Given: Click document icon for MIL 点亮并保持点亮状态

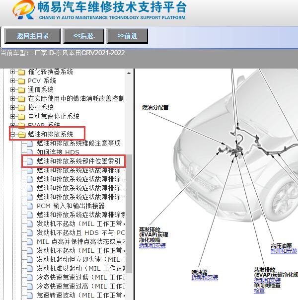Looking at the screenshot, I should (x=30, y=242).
